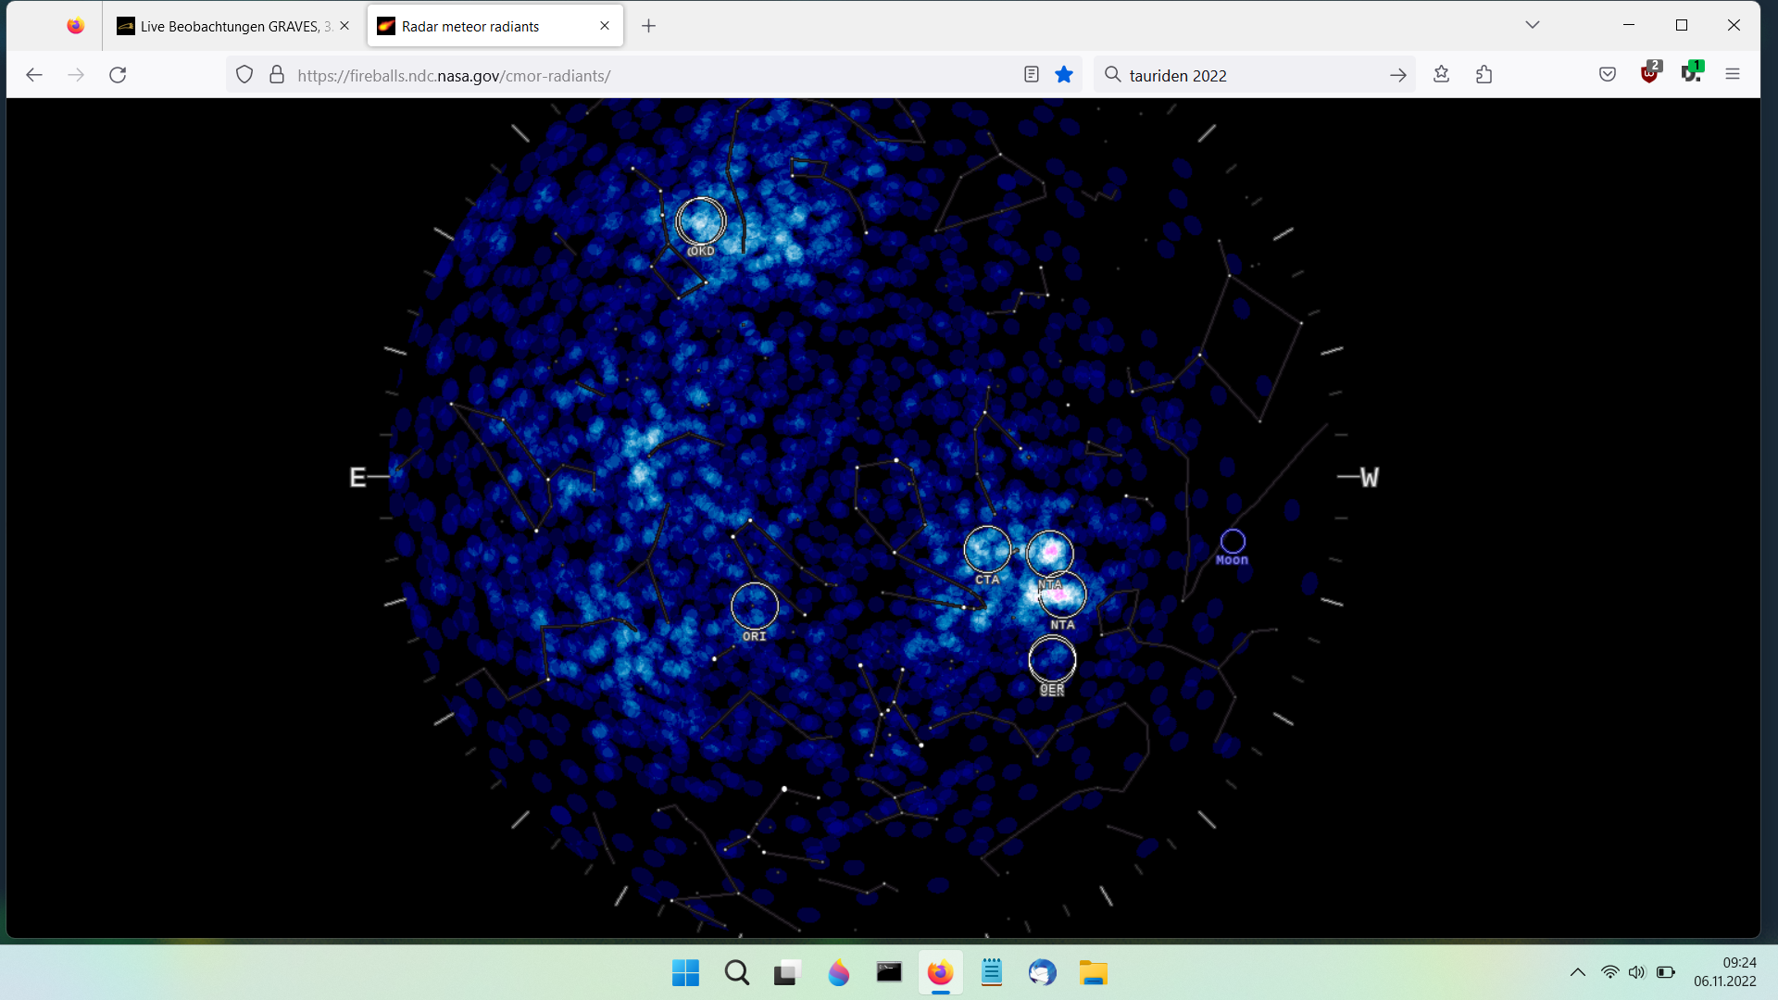Click the battery status tray icon

[1666, 972]
